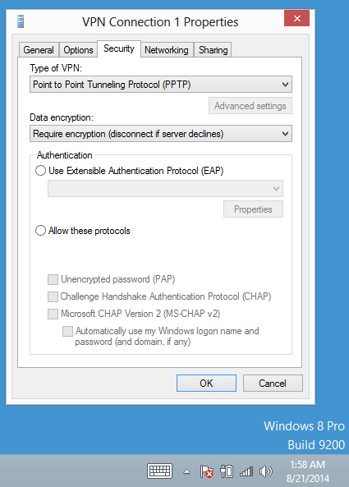Viewport: 349px width, 487px height.
Task: Click the volume speaker icon
Action: click(x=266, y=471)
